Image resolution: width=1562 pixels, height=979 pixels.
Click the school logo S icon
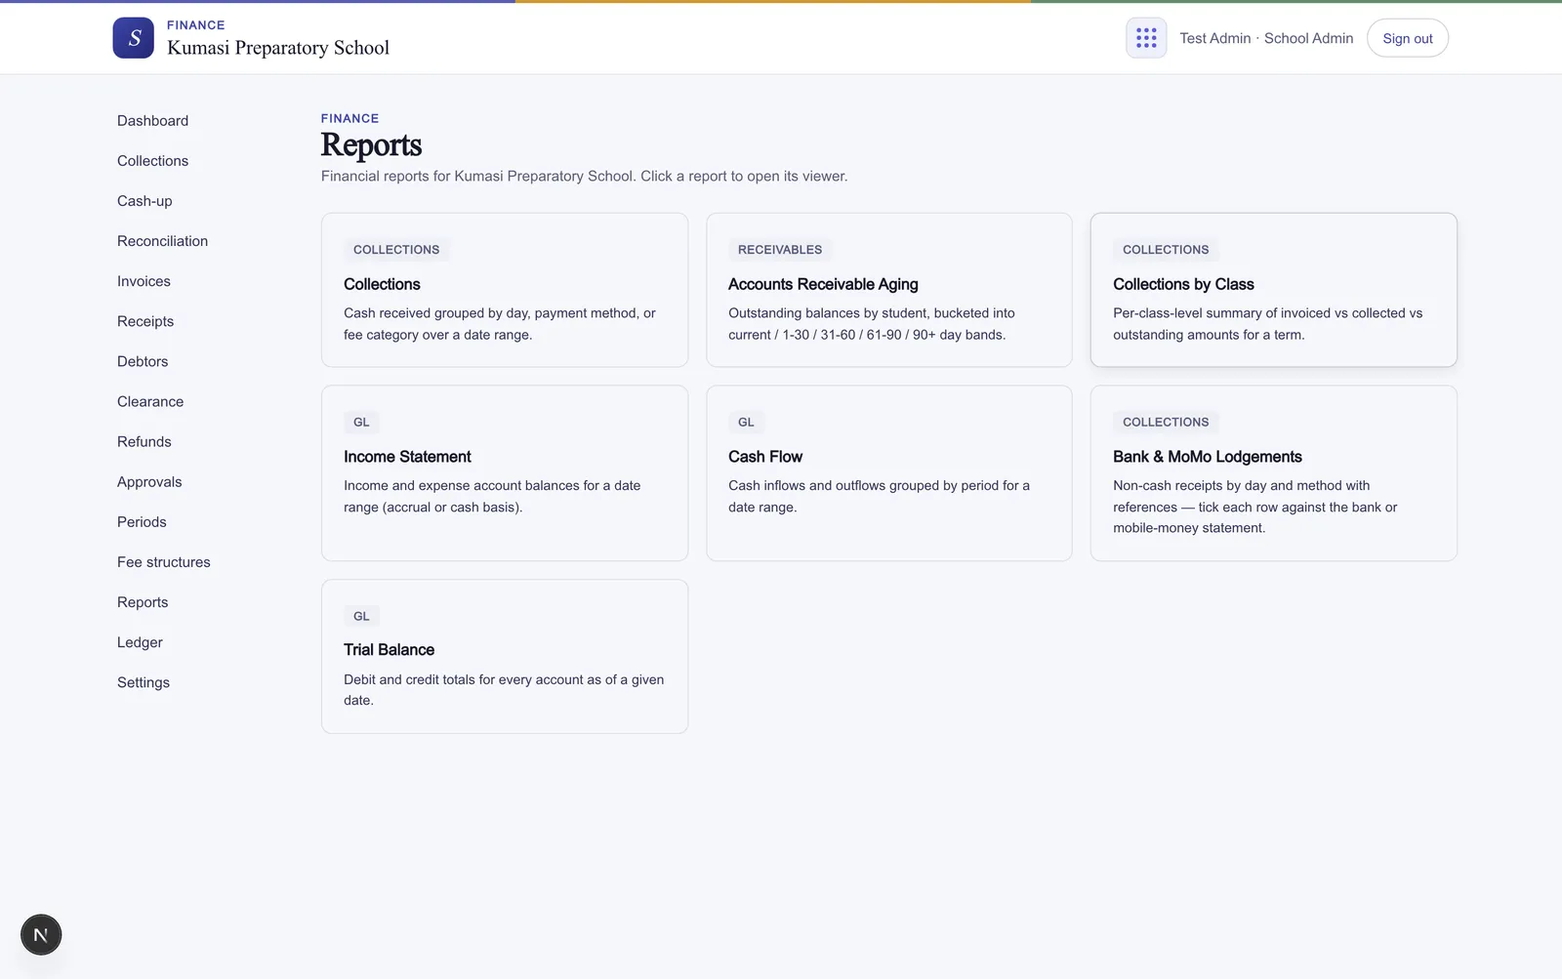[x=133, y=38]
